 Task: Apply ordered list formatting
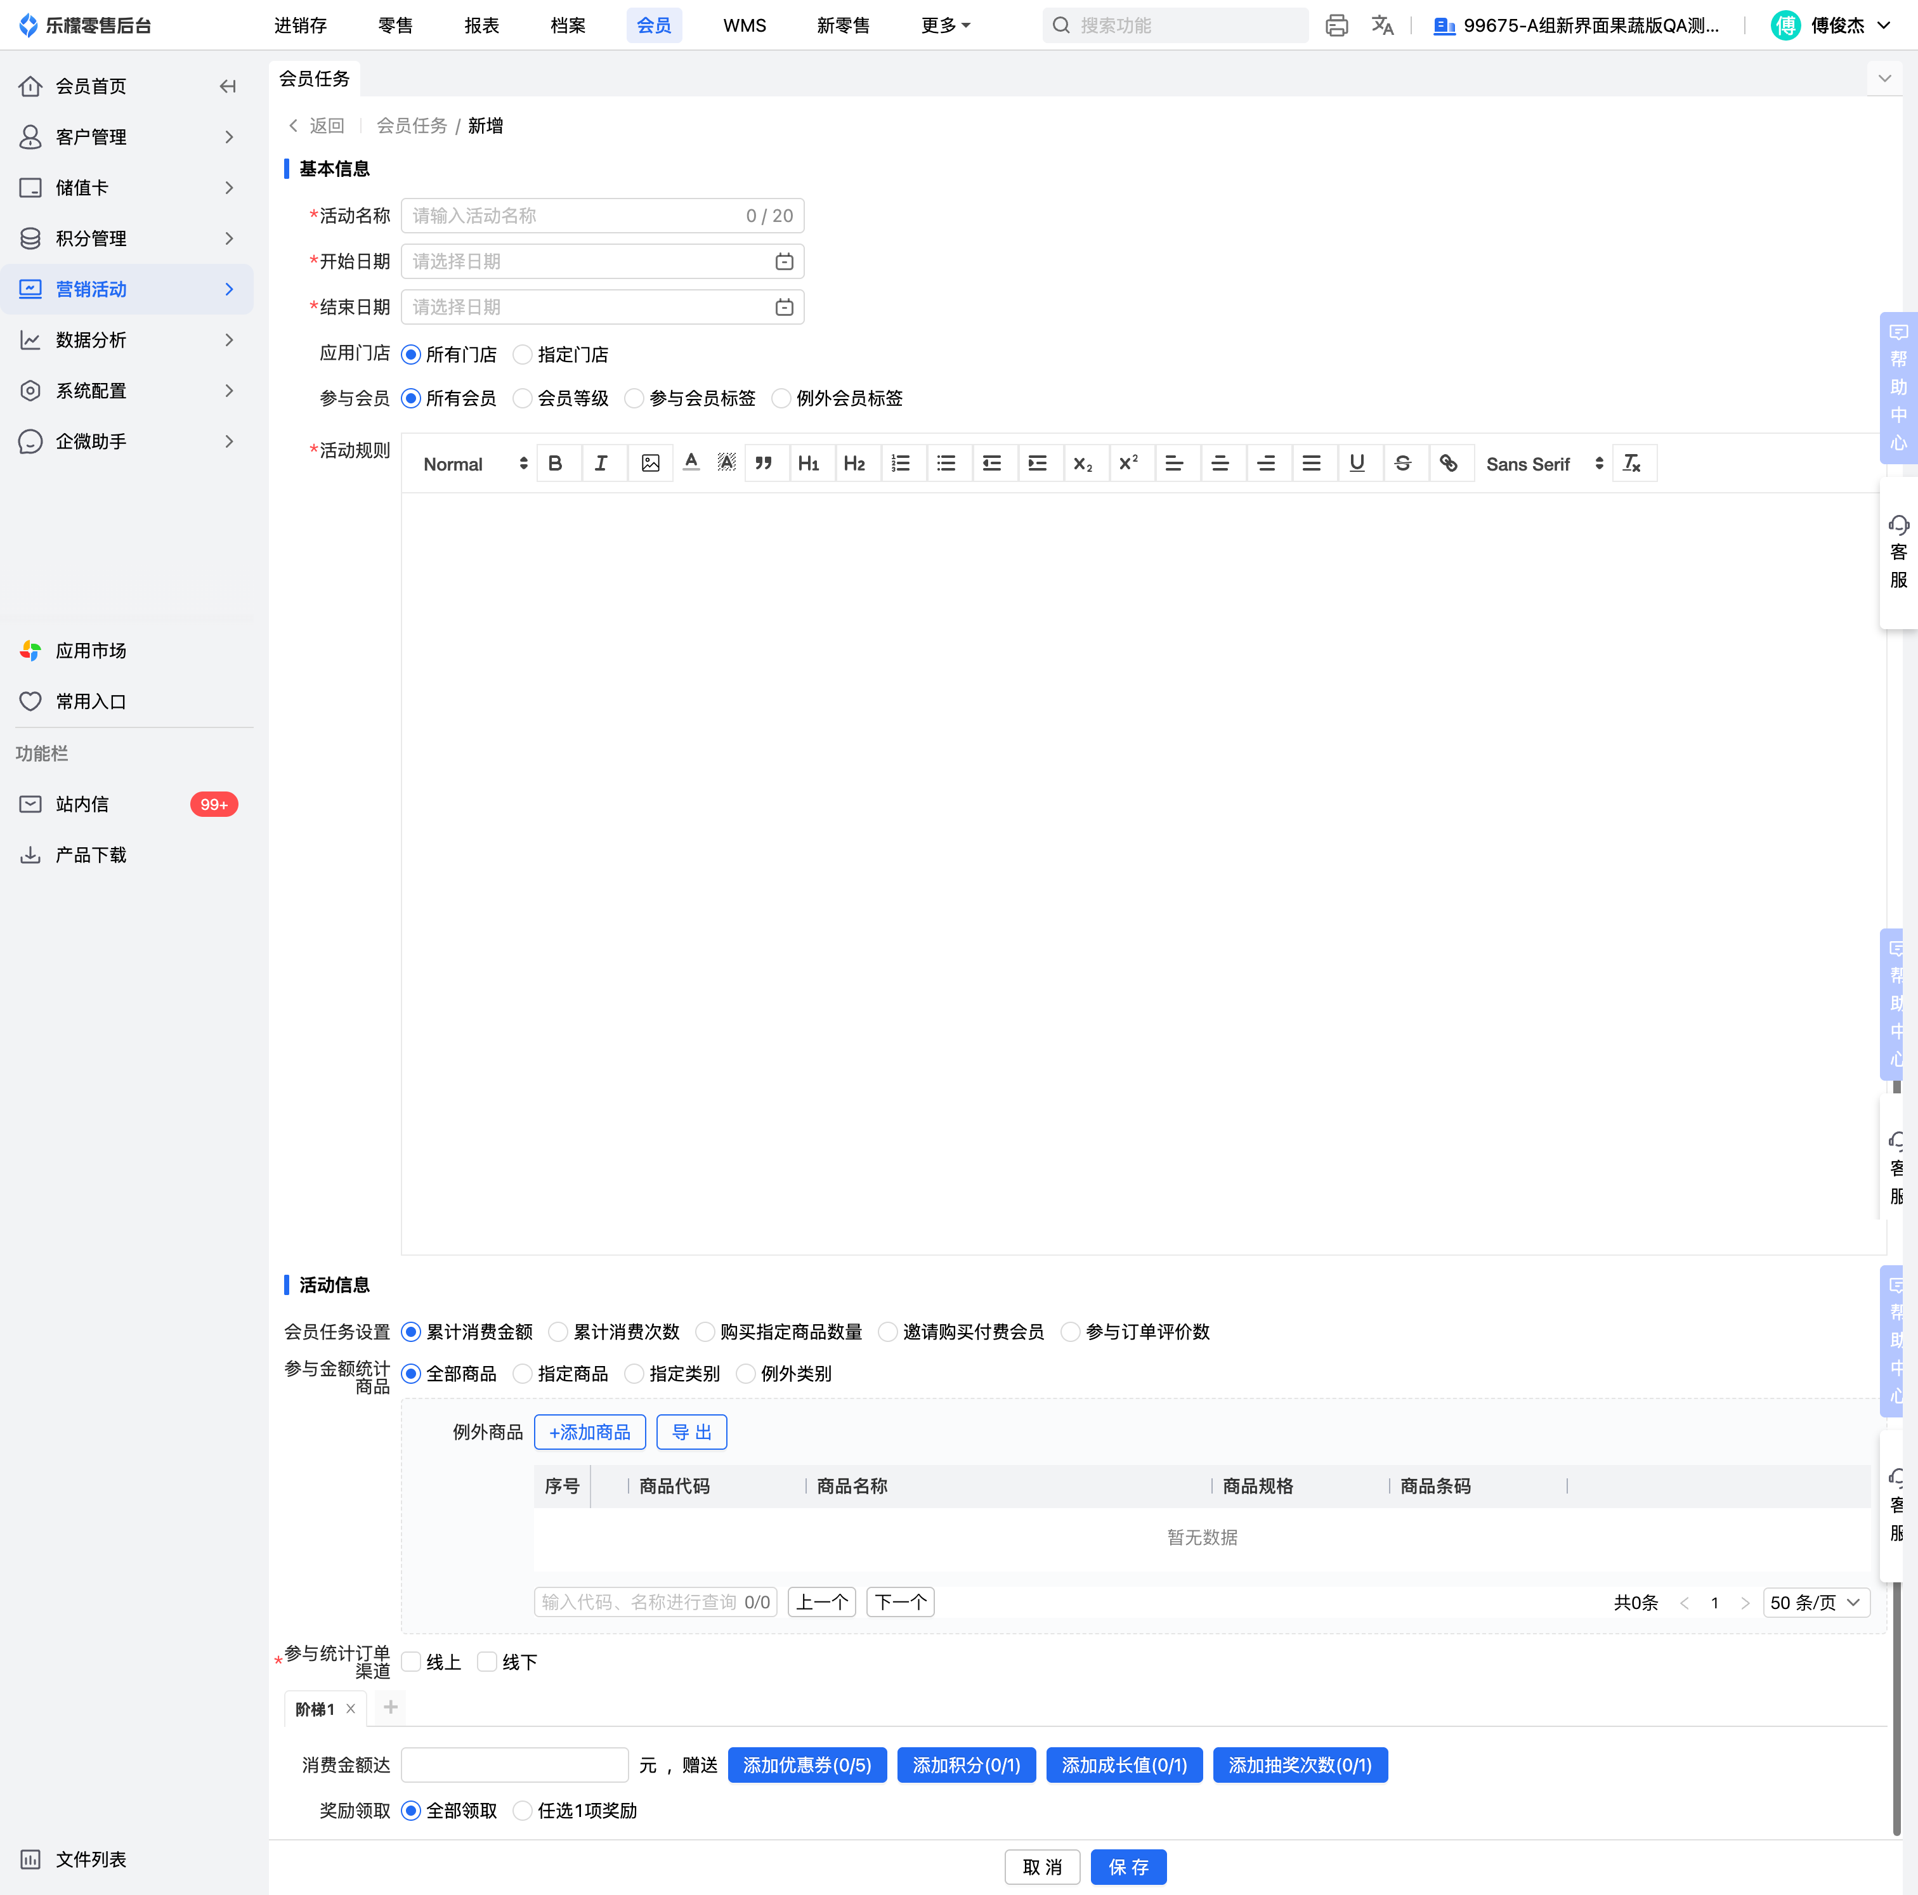coord(901,464)
